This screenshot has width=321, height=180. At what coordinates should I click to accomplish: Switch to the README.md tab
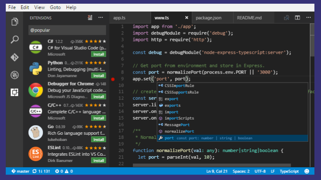(x=254, y=18)
